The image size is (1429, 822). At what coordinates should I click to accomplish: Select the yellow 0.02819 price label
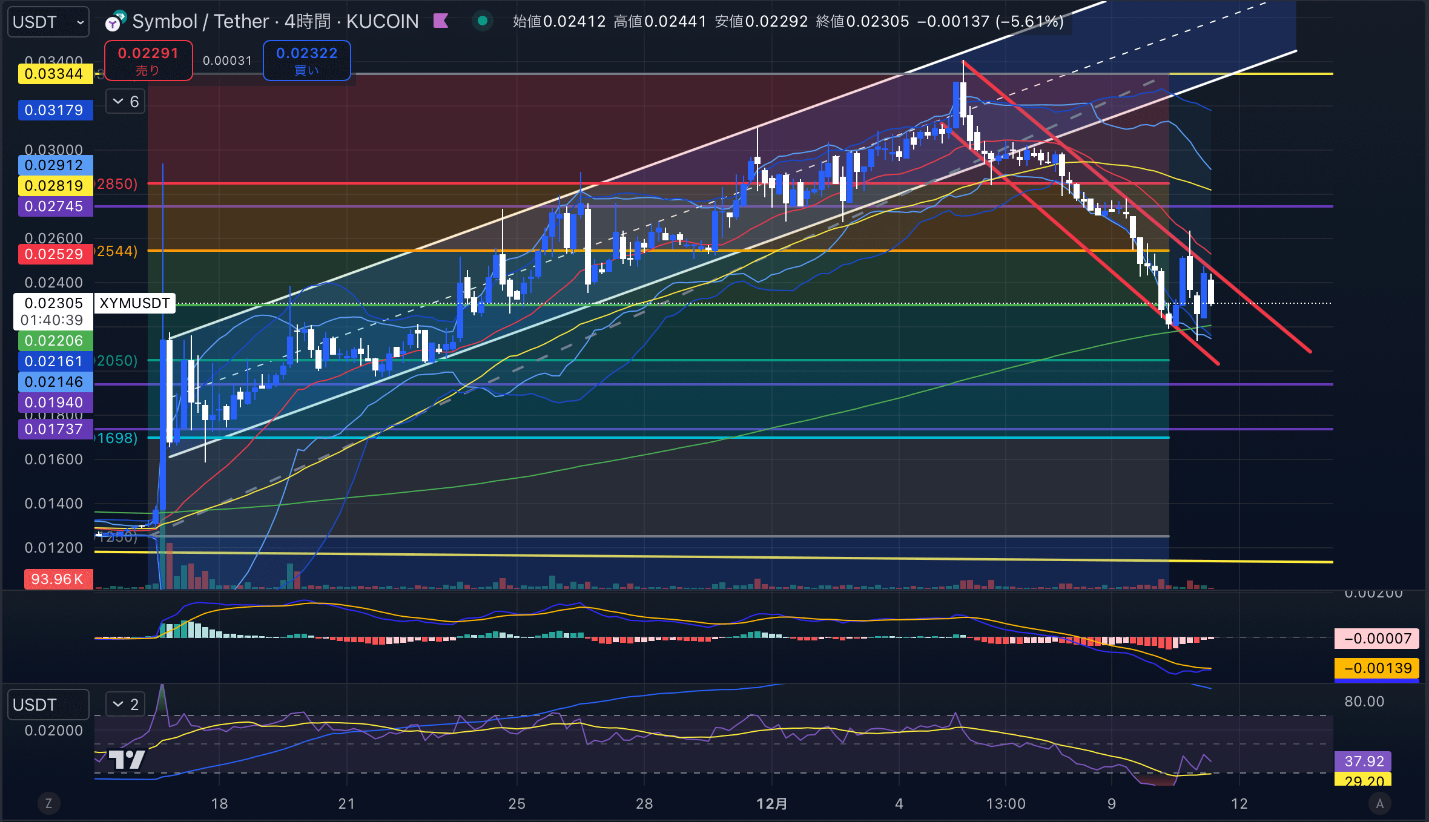[x=55, y=186]
